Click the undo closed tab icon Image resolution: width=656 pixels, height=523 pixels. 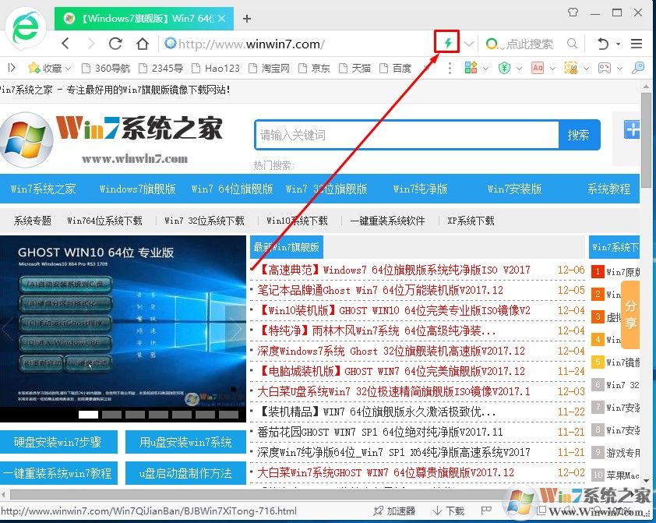point(602,44)
